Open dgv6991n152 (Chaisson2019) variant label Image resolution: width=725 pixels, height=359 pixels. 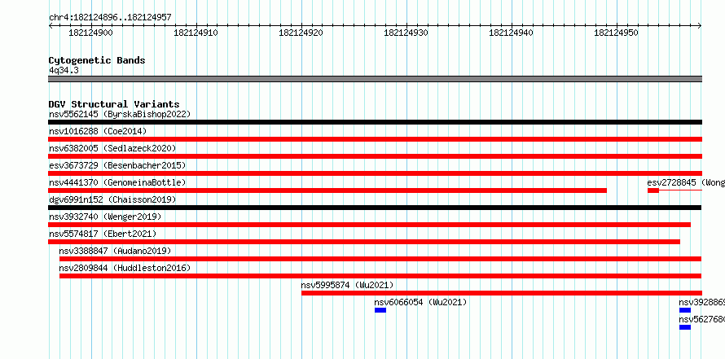(x=112, y=199)
